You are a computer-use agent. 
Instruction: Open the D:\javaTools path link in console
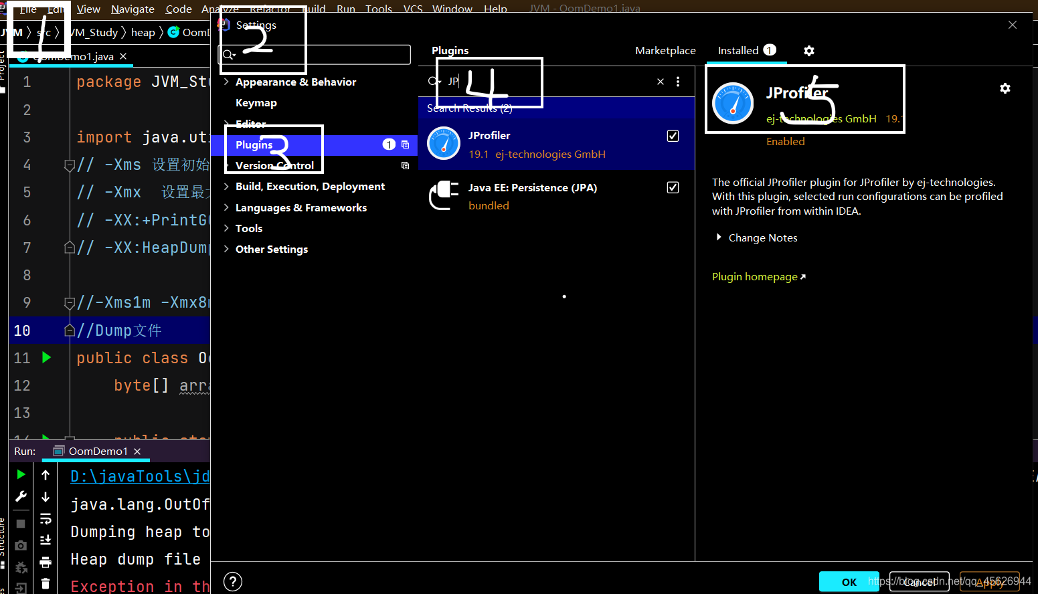140,476
